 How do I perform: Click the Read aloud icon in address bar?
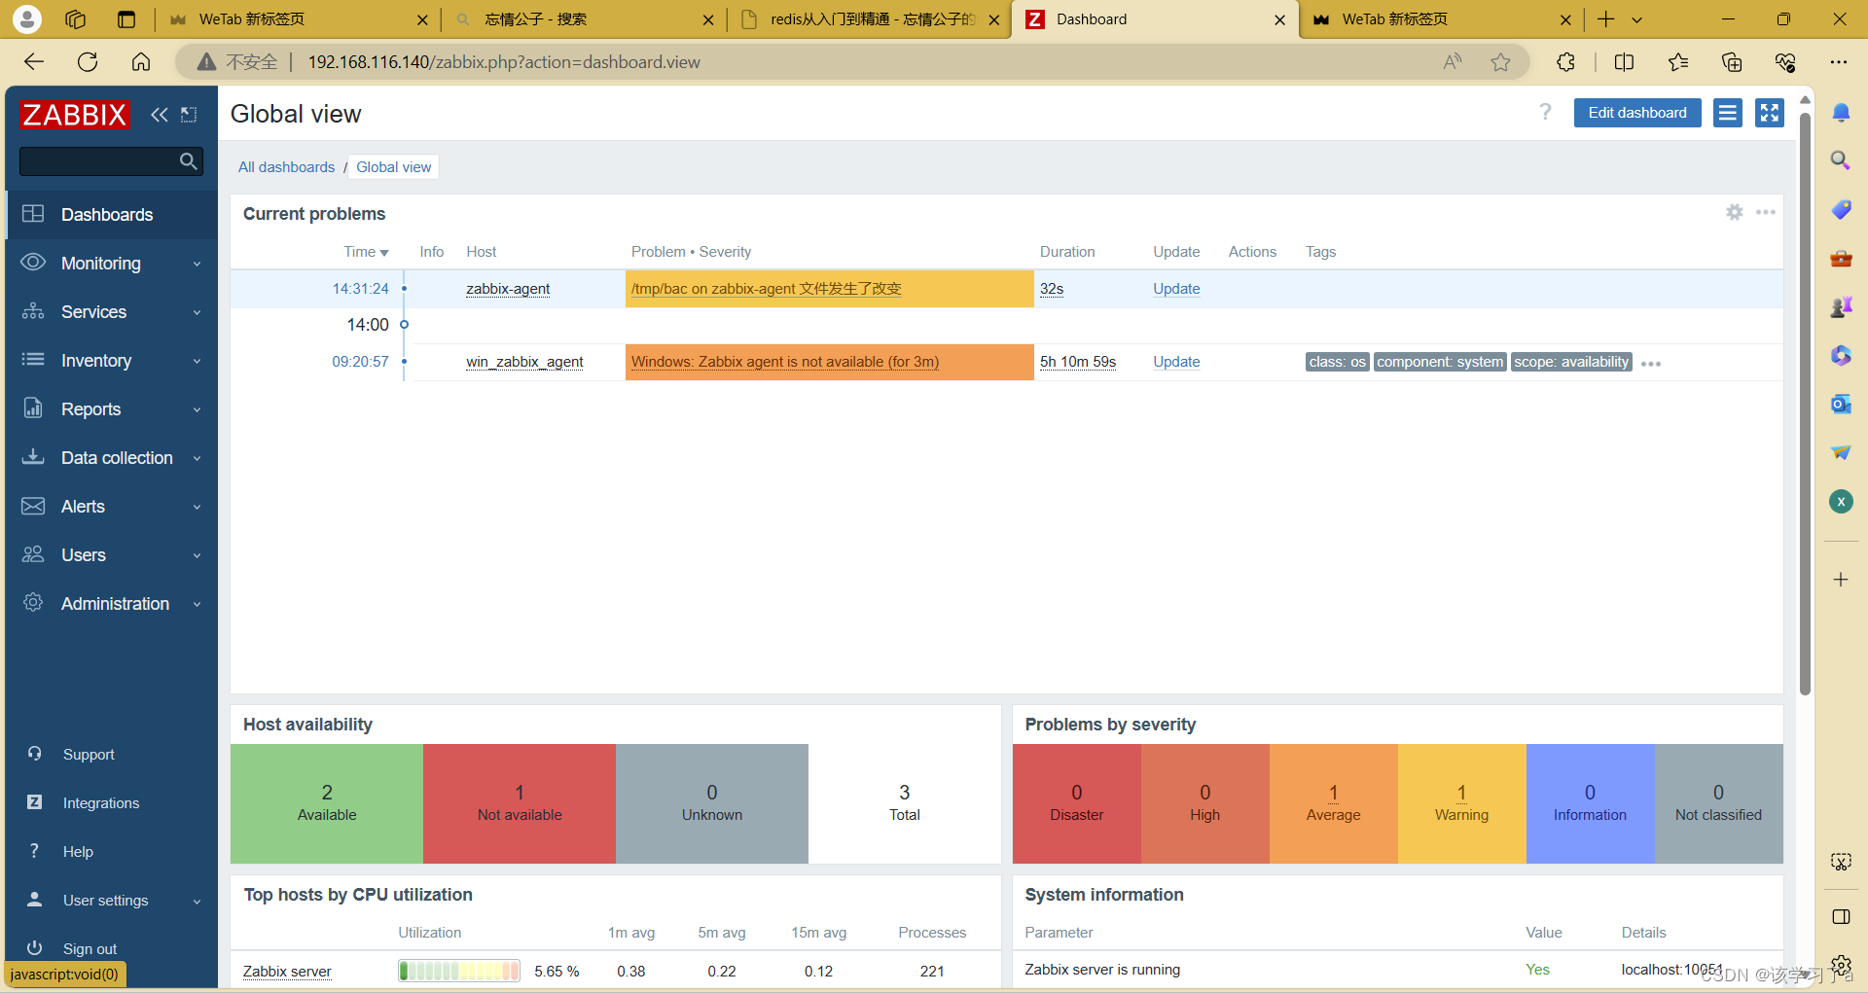(x=1453, y=62)
